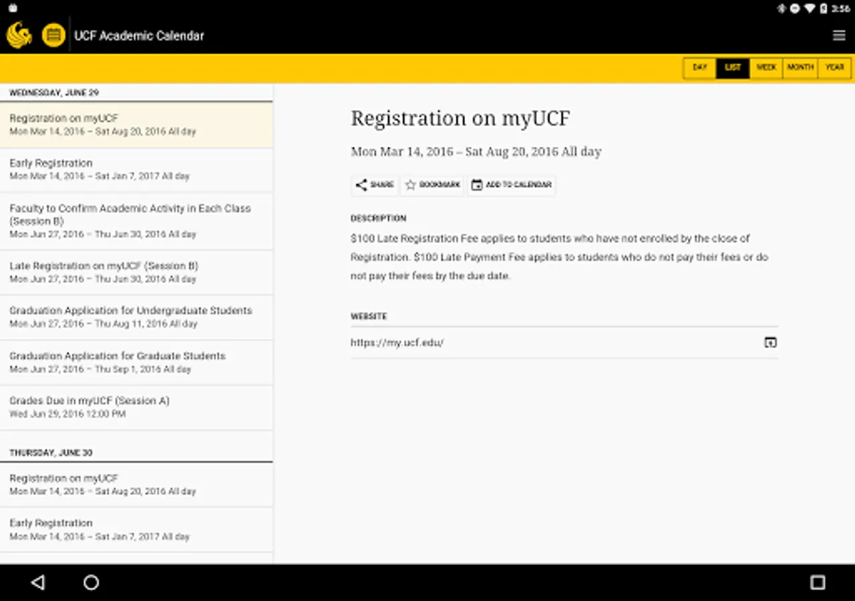This screenshot has height=601, width=855.
Task: Open Faculty to Confirm Academic Activity event
Action: click(x=136, y=221)
